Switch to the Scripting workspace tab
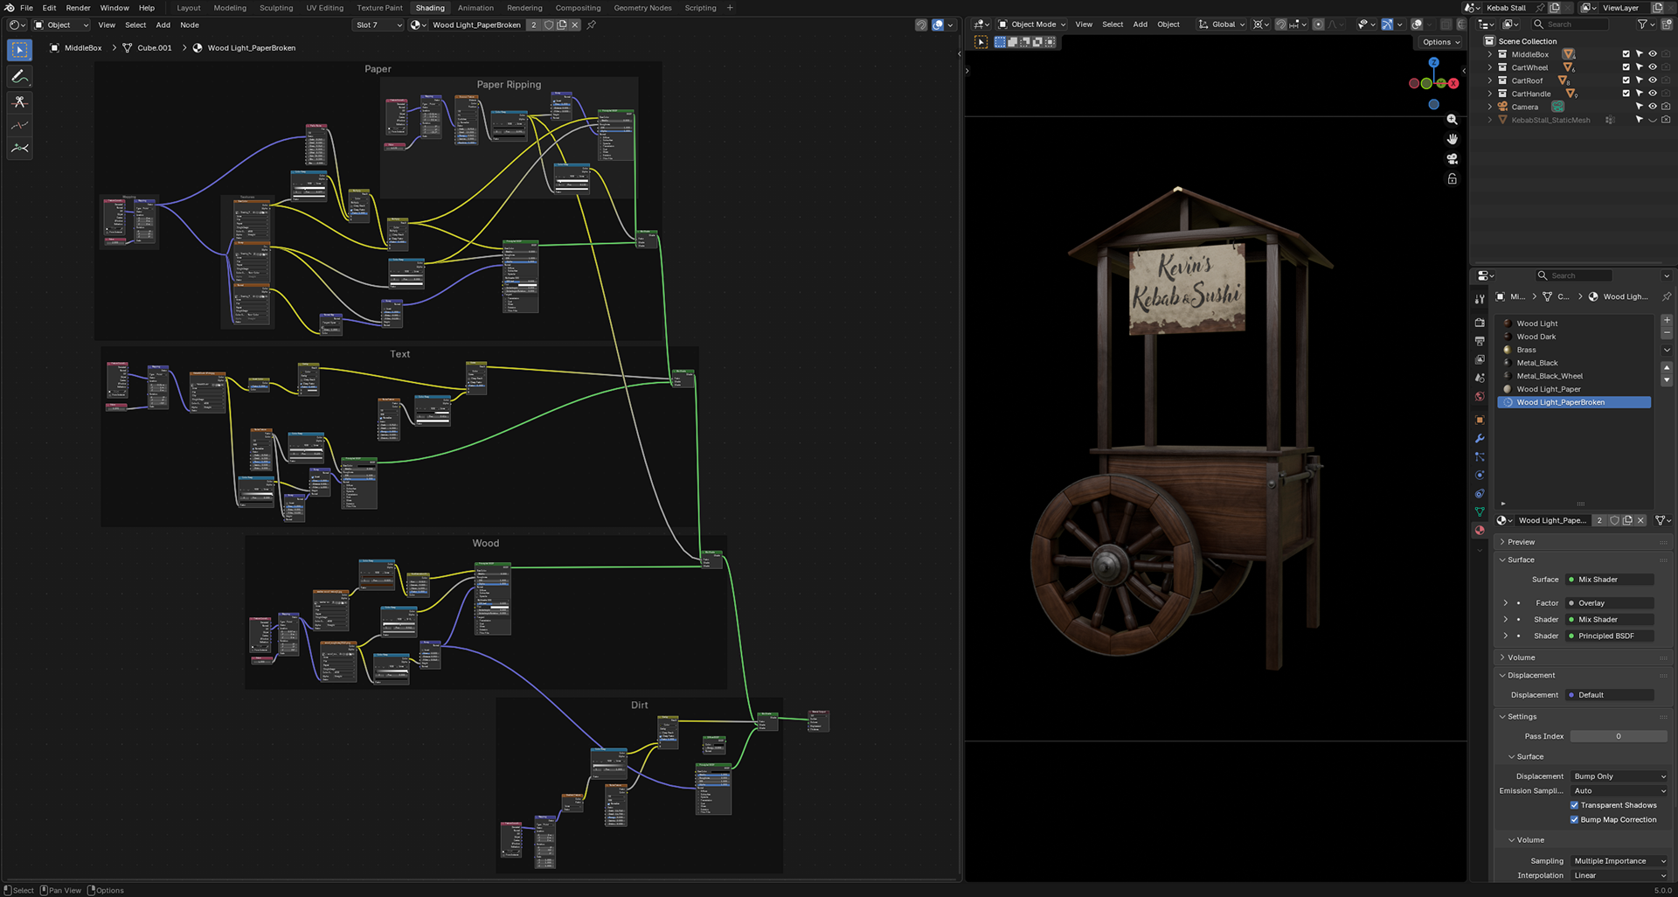 (x=700, y=8)
